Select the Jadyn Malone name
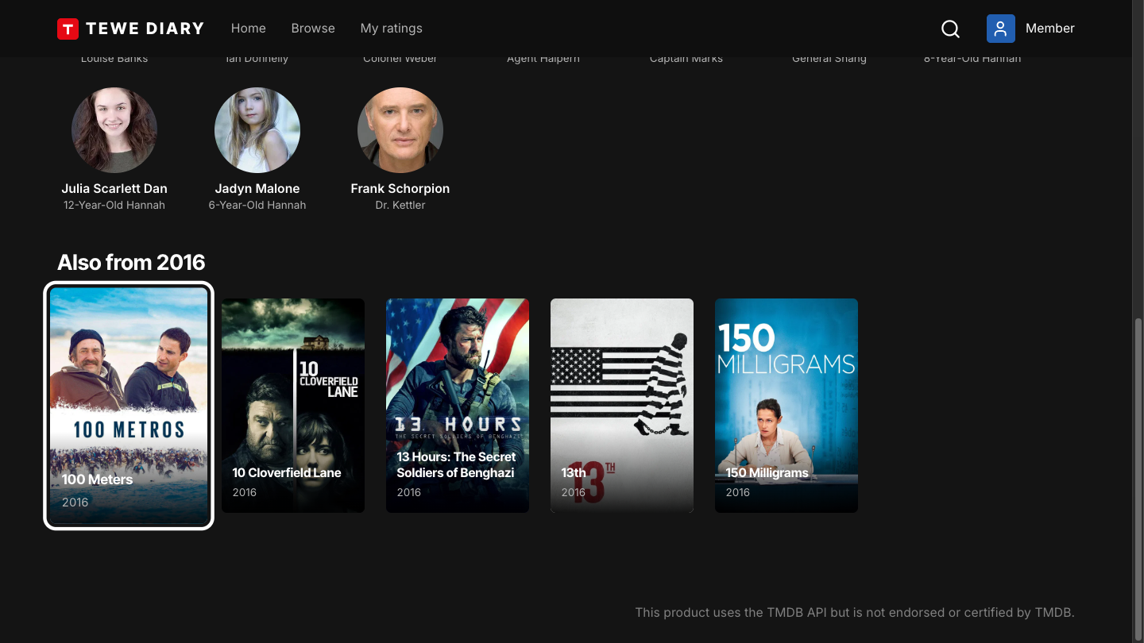The image size is (1144, 643). [x=257, y=188]
